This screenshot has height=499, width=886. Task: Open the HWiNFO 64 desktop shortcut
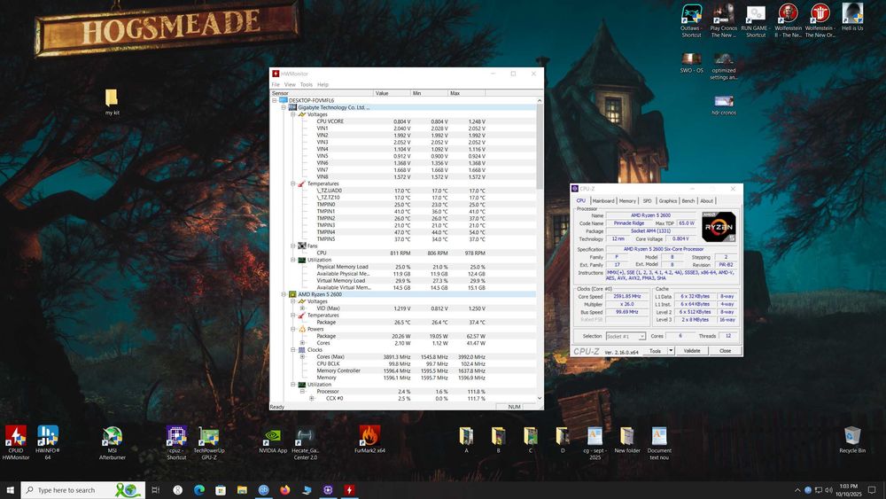[48, 436]
